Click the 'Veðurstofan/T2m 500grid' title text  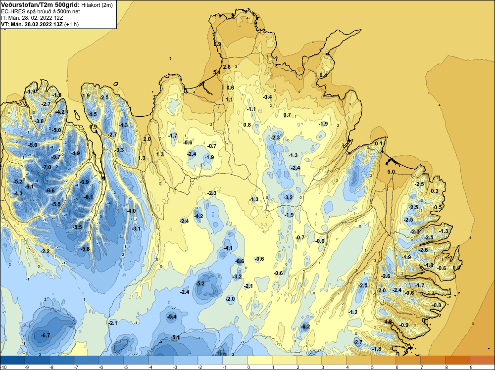point(41,5)
